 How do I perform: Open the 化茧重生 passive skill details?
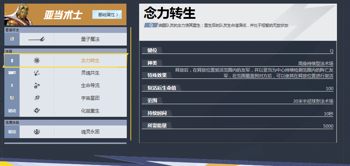point(90,111)
